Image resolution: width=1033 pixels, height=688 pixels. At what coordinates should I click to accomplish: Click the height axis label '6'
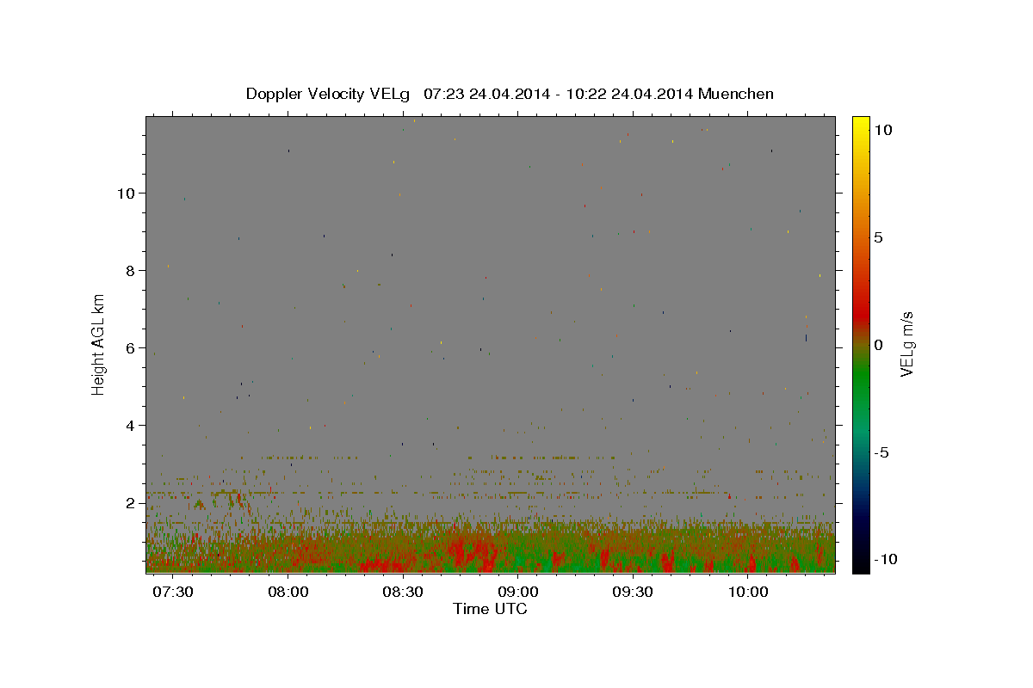131,348
